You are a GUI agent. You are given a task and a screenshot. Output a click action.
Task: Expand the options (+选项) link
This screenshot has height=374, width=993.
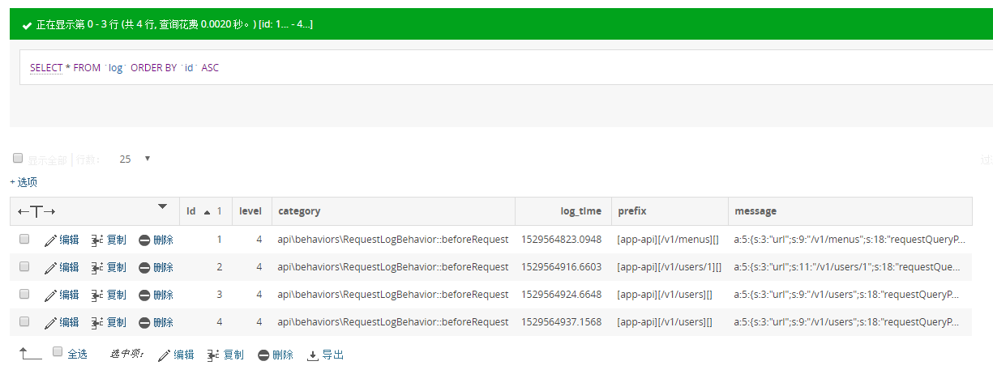(x=24, y=182)
